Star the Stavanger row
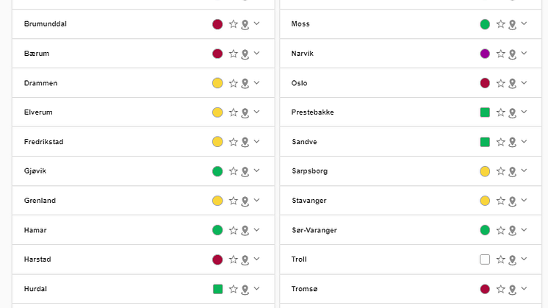The width and height of the screenshot is (548, 308). (x=500, y=201)
